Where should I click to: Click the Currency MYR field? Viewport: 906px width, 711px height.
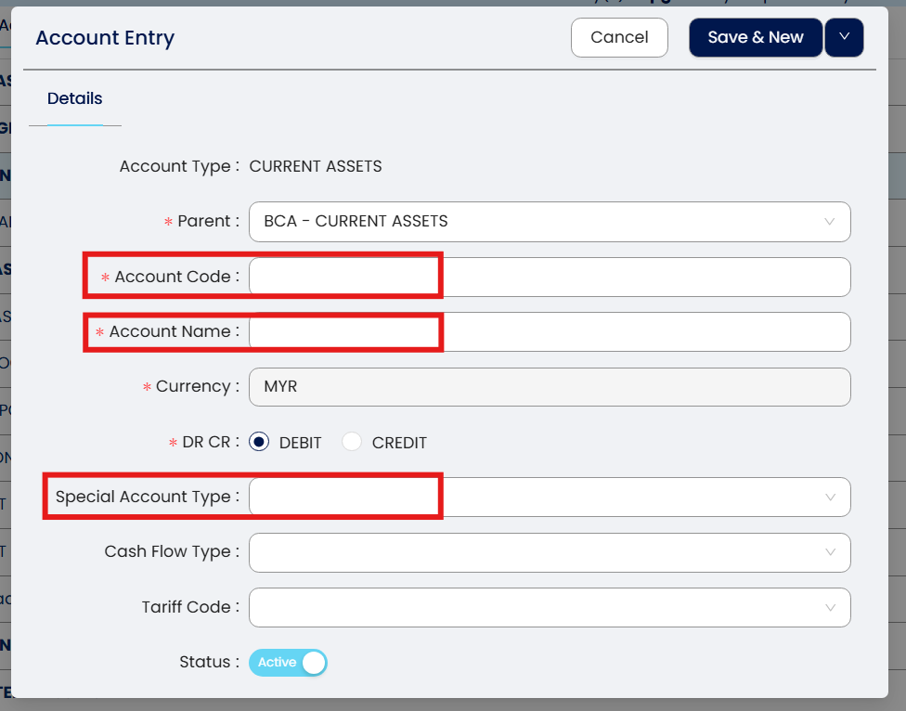pyautogui.click(x=550, y=387)
